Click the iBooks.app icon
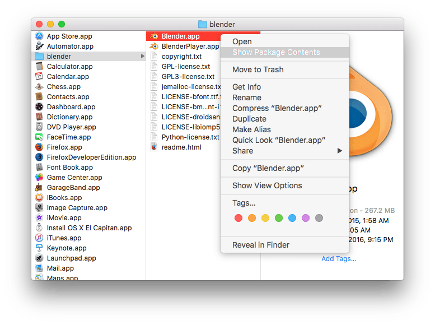Viewport: 435px width, 325px height. pos(39,197)
